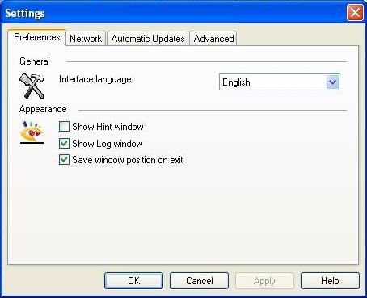Image resolution: width=367 pixels, height=298 pixels.
Task: Open the Interface language dropdown arrow
Action: click(333, 82)
